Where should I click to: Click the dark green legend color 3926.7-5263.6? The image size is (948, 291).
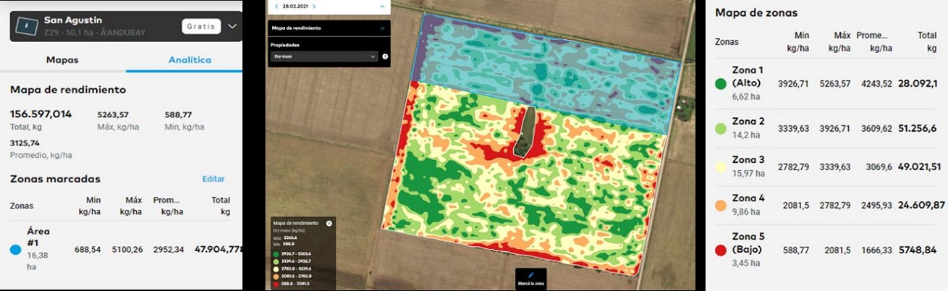tap(276, 253)
